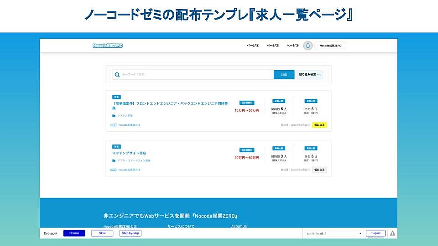Click the company logo icon in the マッチングサイト作成 card
The height and width of the screenshot is (246, 438).
tap(114, 170)
